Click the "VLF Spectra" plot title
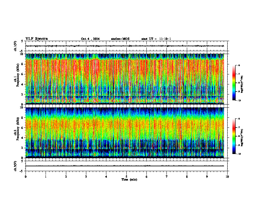The height and width of the screenshot is (198, 256). [37, 39]
